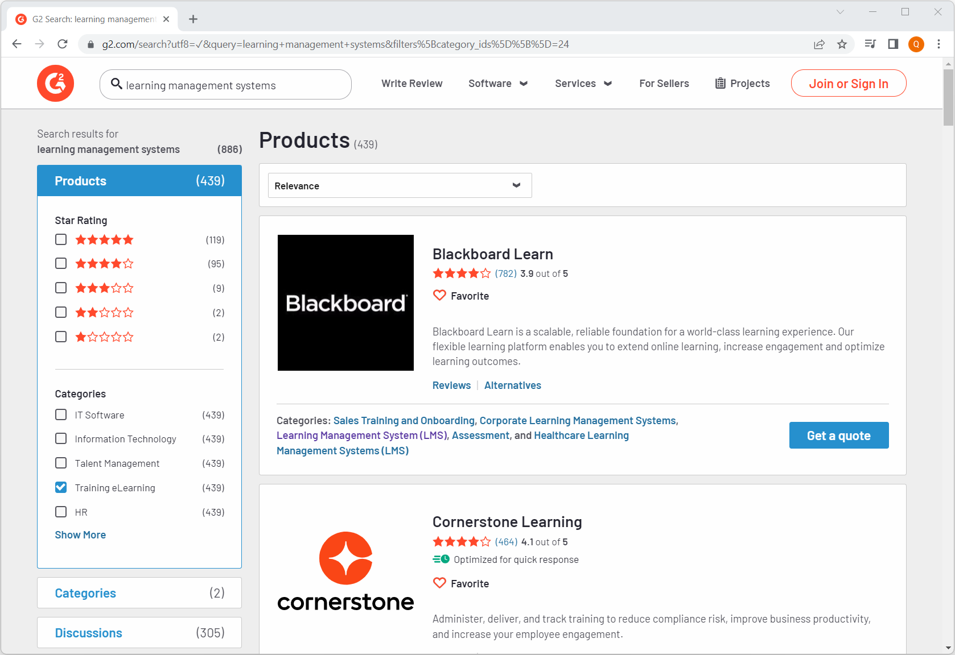This screenshot has height=655, width=955.
Task: Open Chrome three-dot menu
Action: 938,44
